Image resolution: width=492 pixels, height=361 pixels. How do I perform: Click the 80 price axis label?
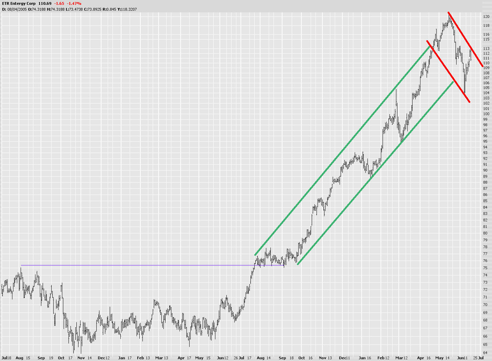485,233
